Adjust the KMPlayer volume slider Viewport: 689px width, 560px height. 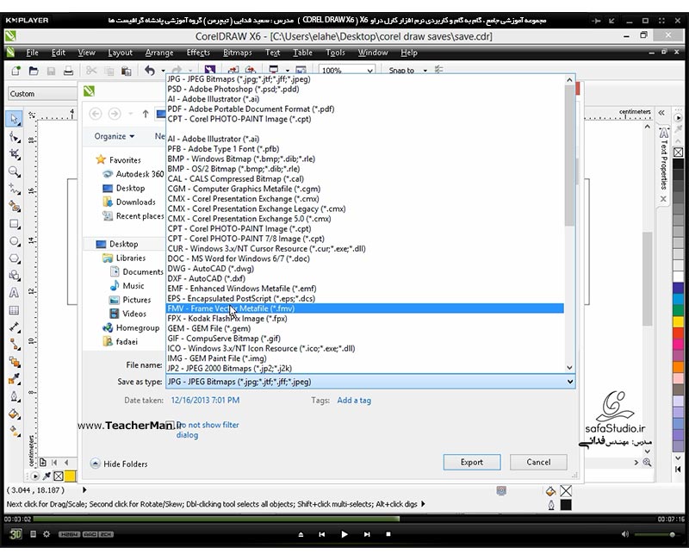tap(655, 534)
